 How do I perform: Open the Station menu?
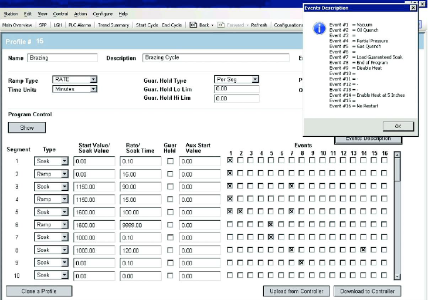tap(11, 14)
